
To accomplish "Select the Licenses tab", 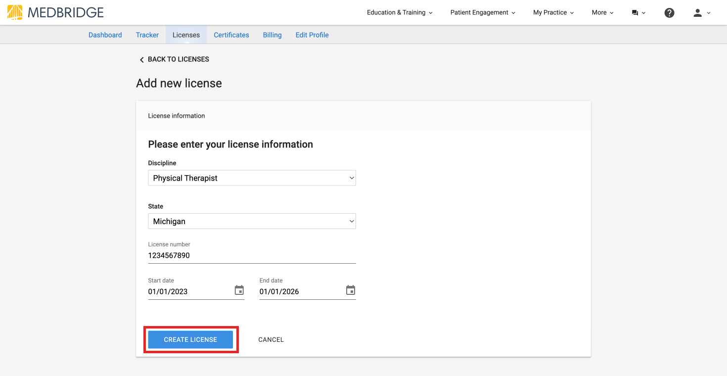I will click(x=186, y=35).
